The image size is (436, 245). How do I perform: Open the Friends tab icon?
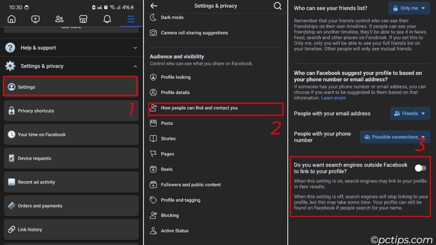tap(59, 19)
